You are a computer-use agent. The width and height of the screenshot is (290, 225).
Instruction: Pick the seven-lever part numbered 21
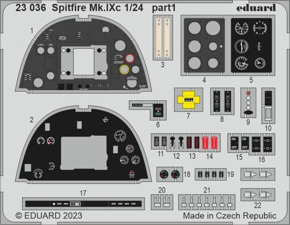point(207,202)
